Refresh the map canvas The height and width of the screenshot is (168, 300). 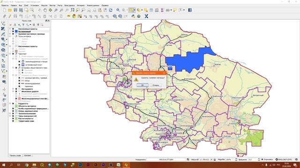111,10
